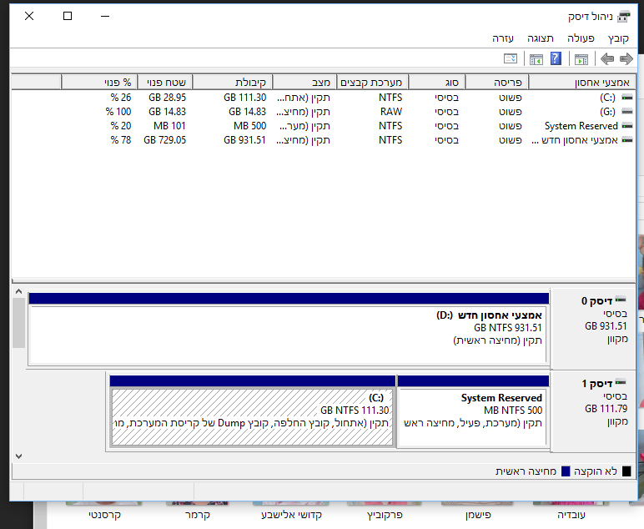Click the GB 28.95 free space cell

tap(167, 98)
